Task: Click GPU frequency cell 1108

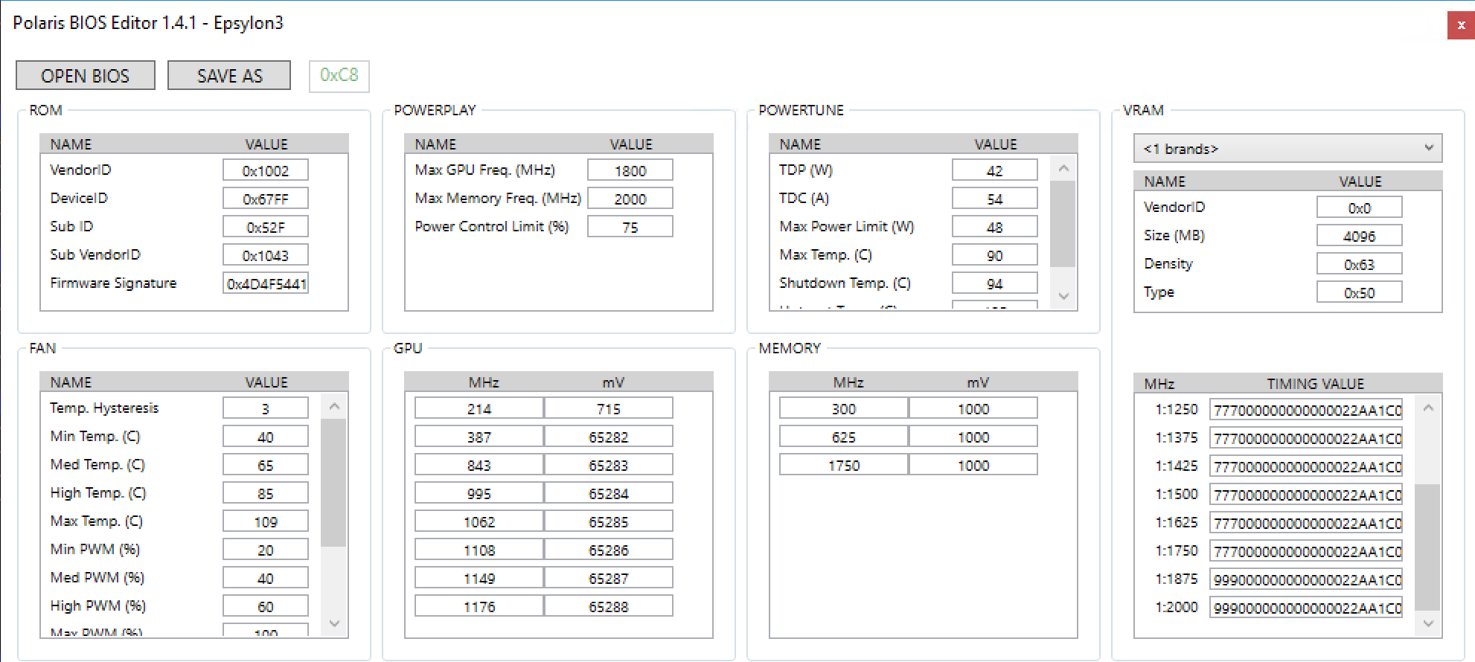Action: pyautogui.click(x=479, y=550)
